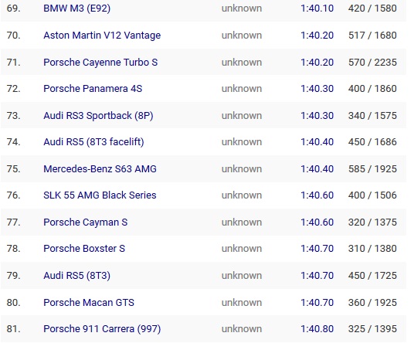Click Mercedes-Benz S63 AMG link
The height and width of the screenshot is (343, 414).
[x=100, y=169]
